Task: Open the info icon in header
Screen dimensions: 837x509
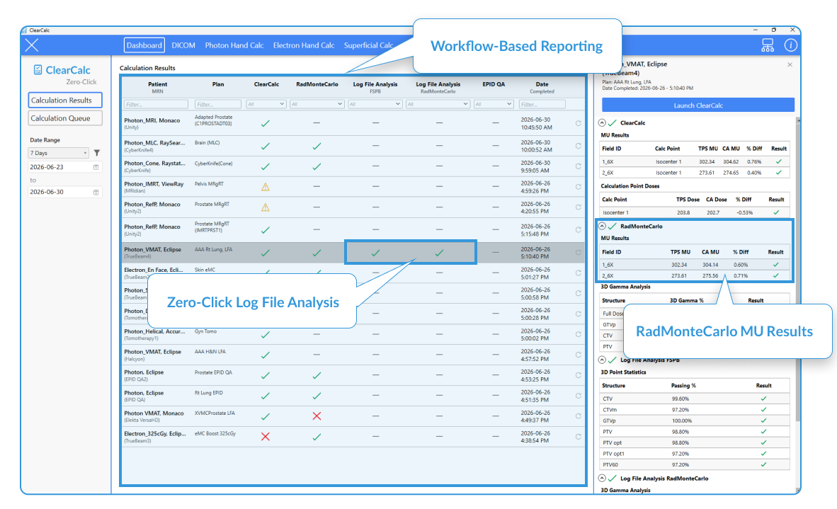Action: click(790, 45)
